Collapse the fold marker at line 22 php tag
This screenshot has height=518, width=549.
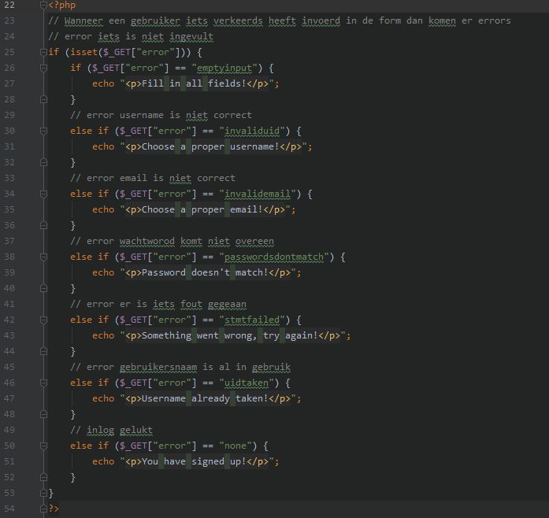43,5
